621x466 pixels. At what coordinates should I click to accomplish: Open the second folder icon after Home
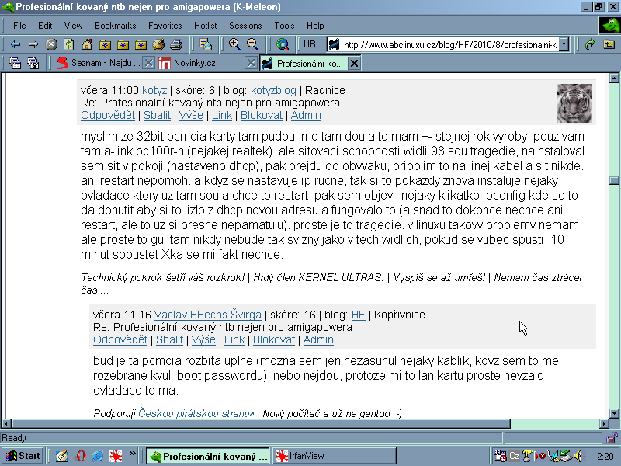[123, 44]
